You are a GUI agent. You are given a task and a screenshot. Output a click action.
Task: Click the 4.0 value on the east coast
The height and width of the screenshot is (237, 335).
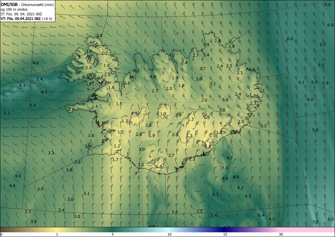[252, 70]
